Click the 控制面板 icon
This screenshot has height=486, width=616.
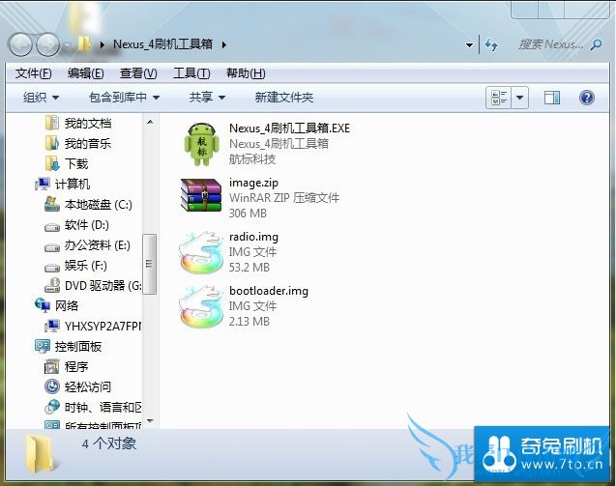pos(43,346)
